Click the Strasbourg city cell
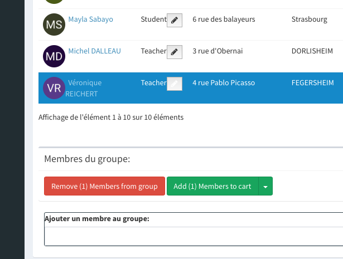This screenshot has height=259, width=343. pos(310,19)
